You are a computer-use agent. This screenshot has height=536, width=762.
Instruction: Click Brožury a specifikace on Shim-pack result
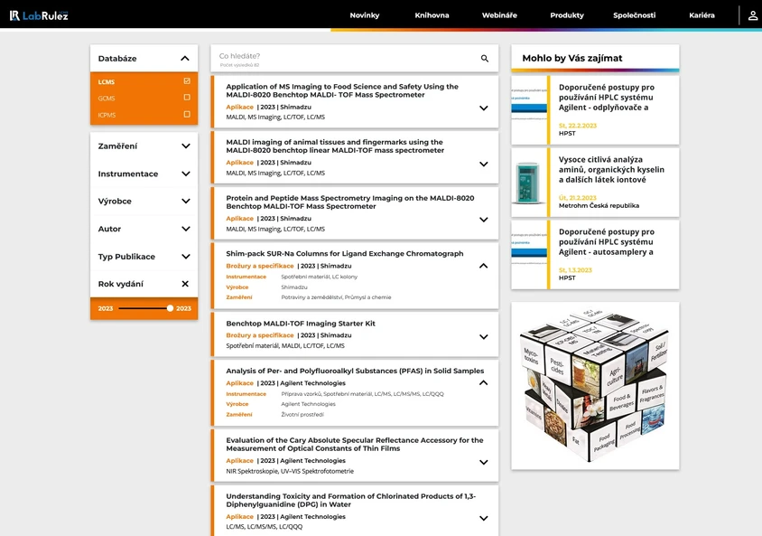coord(260,266)
